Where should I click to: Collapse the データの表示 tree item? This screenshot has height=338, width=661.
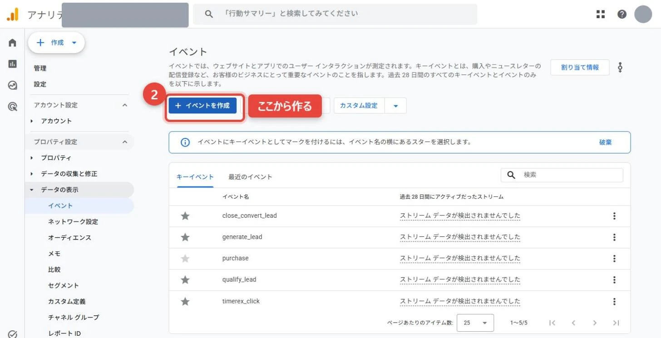[32, 190]
